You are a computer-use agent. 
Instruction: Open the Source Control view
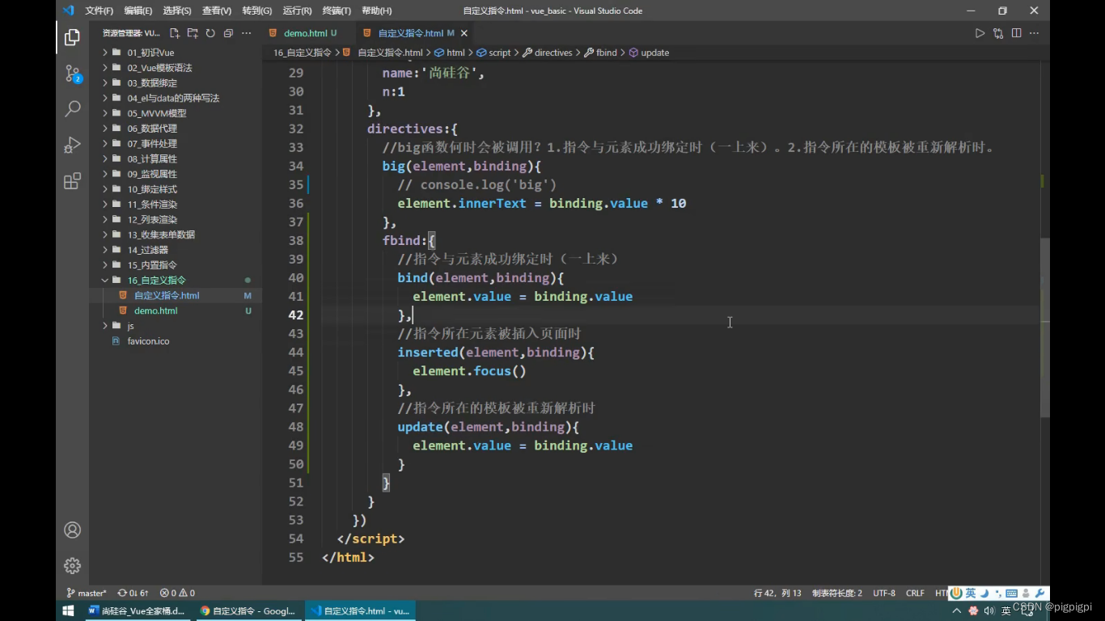pyautogui.click(x=72, y=74)
